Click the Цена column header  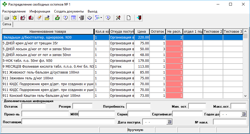pos(142,31)
